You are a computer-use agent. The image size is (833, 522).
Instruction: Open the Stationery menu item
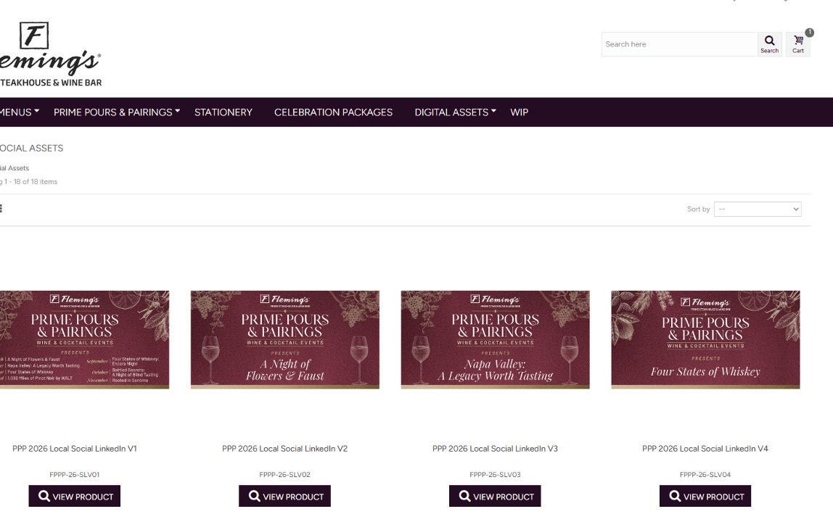tap(223, 112)
